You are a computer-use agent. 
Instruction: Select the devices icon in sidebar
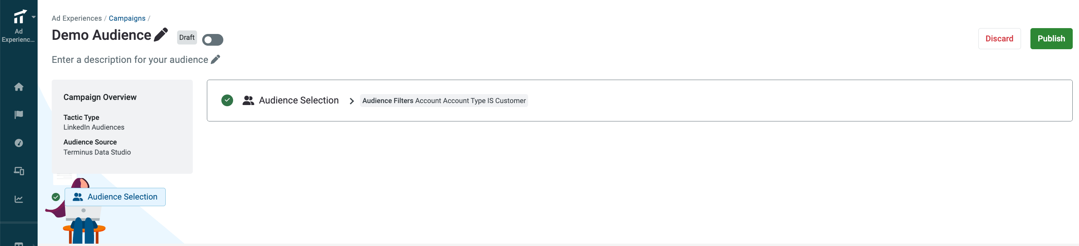tap(18, 171)
